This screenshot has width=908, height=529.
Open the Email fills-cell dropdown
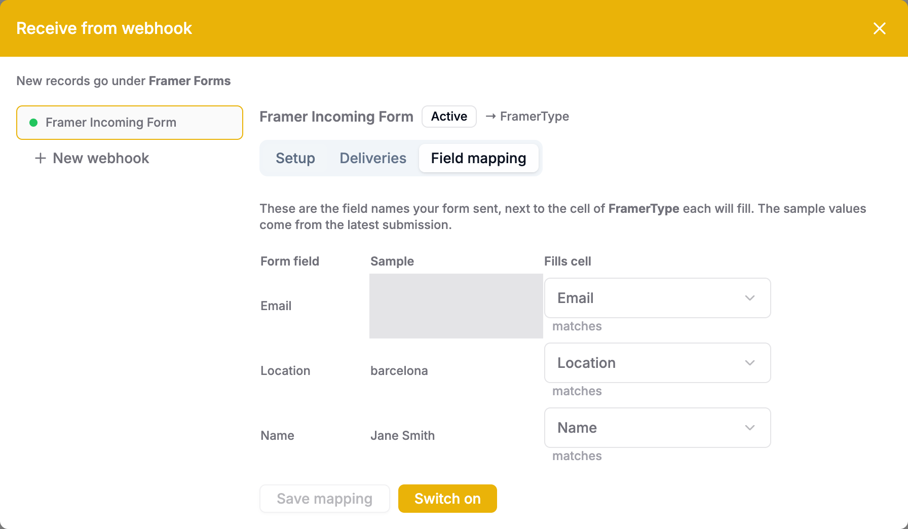tap(657, 298)
